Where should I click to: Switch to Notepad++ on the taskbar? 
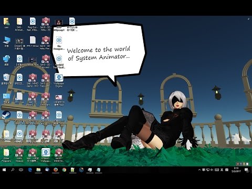point(72,170)
